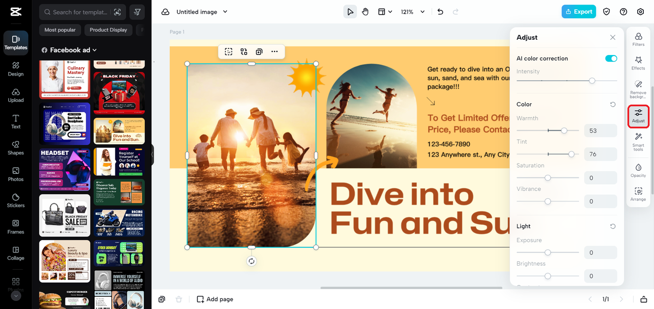Switch to the Product Display tab
Screen dimensions: 654x309
tap(108, 30)
